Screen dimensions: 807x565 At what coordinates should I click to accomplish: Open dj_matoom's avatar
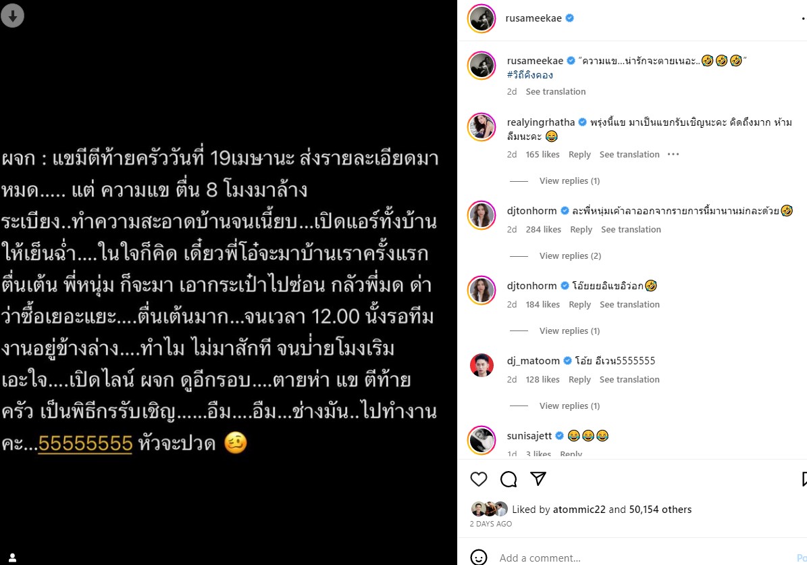pos(481,365)
